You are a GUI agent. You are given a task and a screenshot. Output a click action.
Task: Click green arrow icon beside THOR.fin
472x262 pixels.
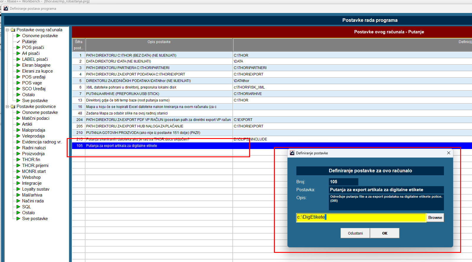pos(18,160)
